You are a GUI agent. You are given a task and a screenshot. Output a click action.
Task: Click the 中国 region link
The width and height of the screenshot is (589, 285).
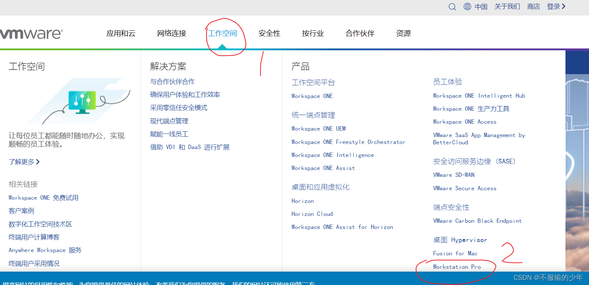[481, 7]
